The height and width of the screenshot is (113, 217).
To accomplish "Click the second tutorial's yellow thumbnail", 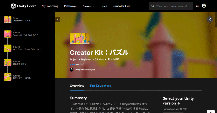I will [x=7, y=48].
